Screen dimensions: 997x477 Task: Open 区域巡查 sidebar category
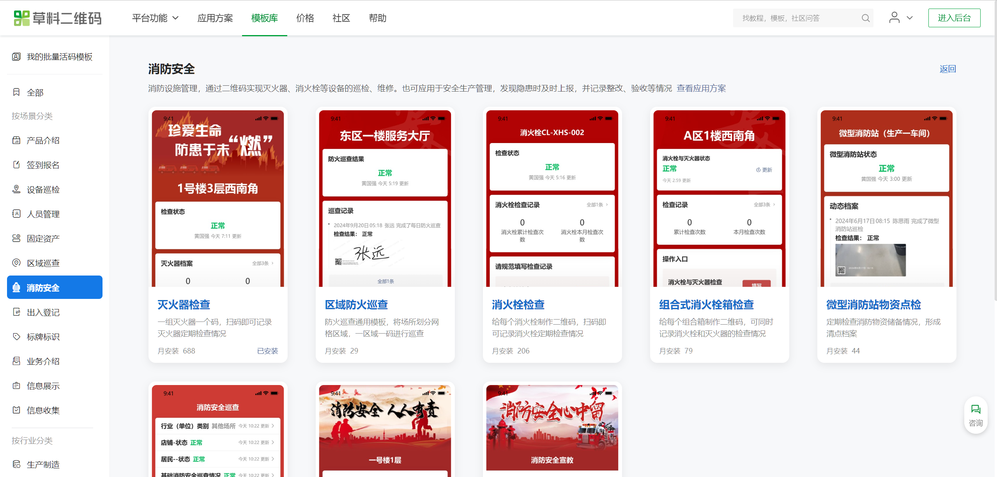[x=43, y=263]
